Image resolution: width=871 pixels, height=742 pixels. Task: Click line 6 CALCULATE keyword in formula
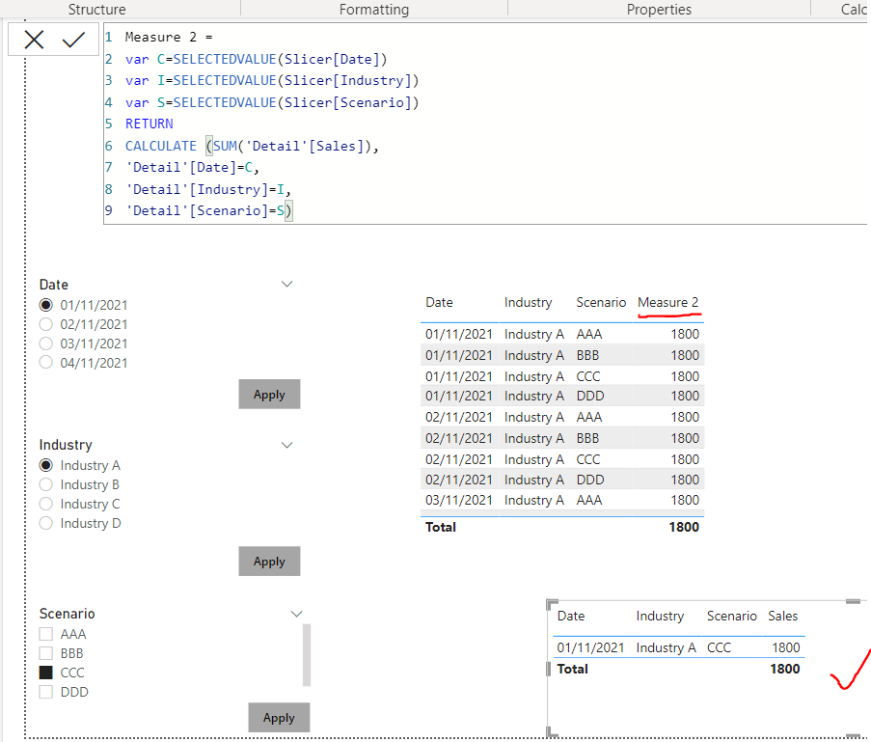tap(160, 146)
